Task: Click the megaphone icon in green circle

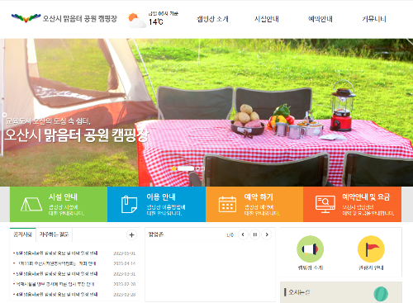Action: 310,249
